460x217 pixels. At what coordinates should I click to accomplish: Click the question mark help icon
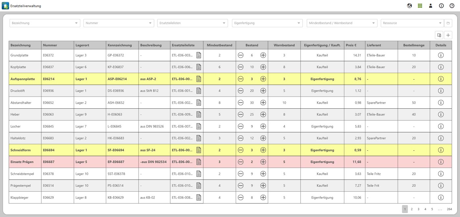452,6
